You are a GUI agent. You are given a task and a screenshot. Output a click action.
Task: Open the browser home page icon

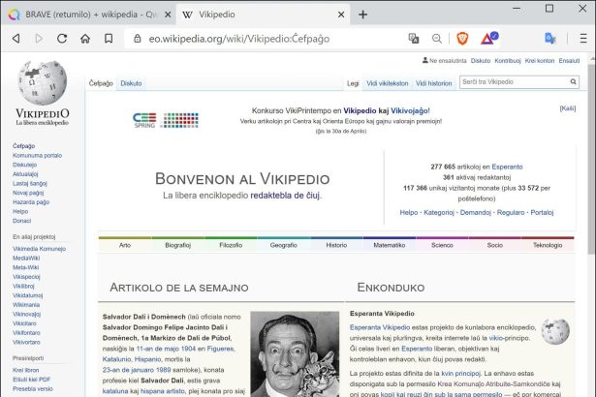pos(85,39)
